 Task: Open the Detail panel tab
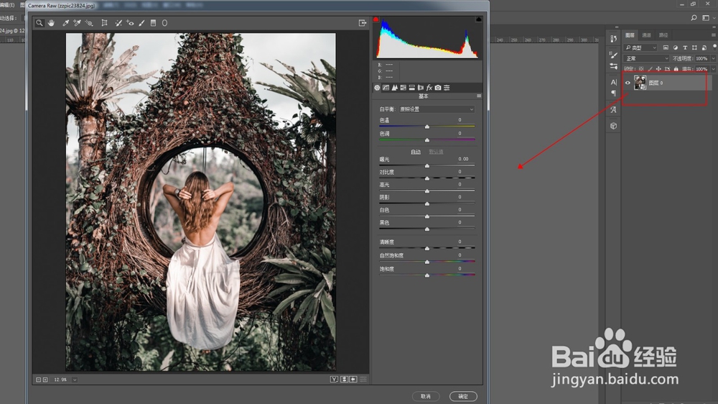pos(394,88)
